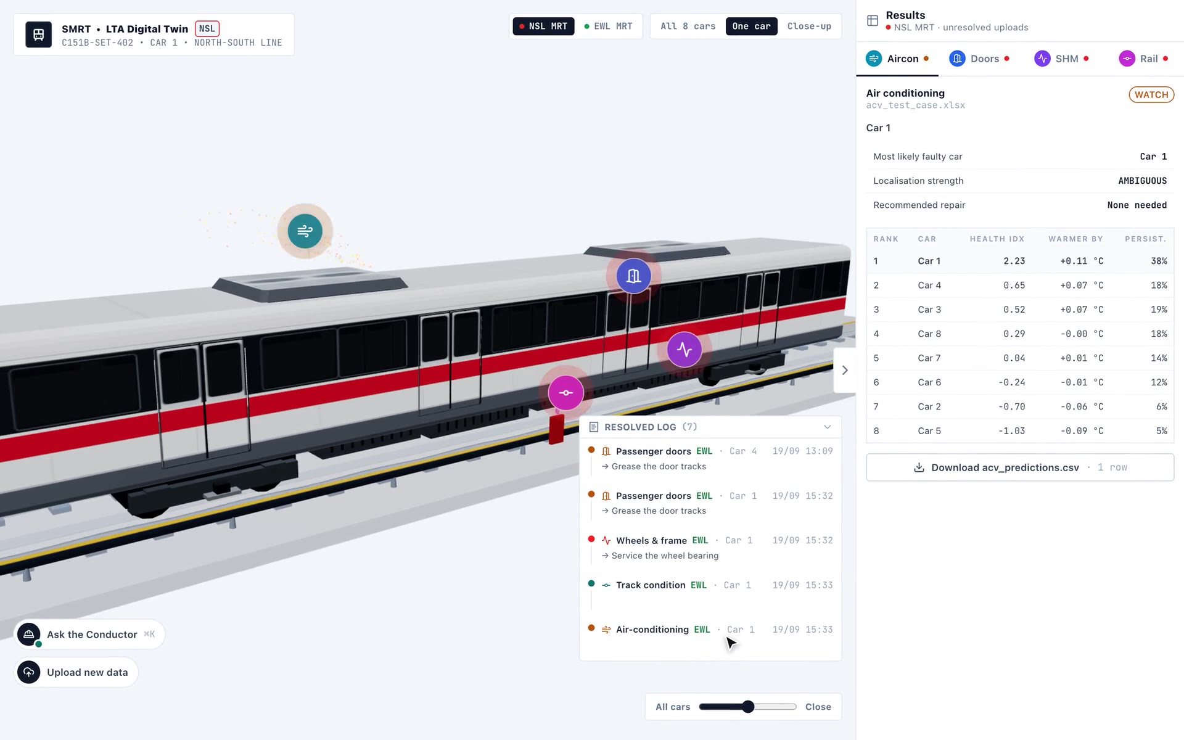Viewport: 1184px width, 740px height.
Task: Open the SHM results tab
Action: [x=1061, y=59]
